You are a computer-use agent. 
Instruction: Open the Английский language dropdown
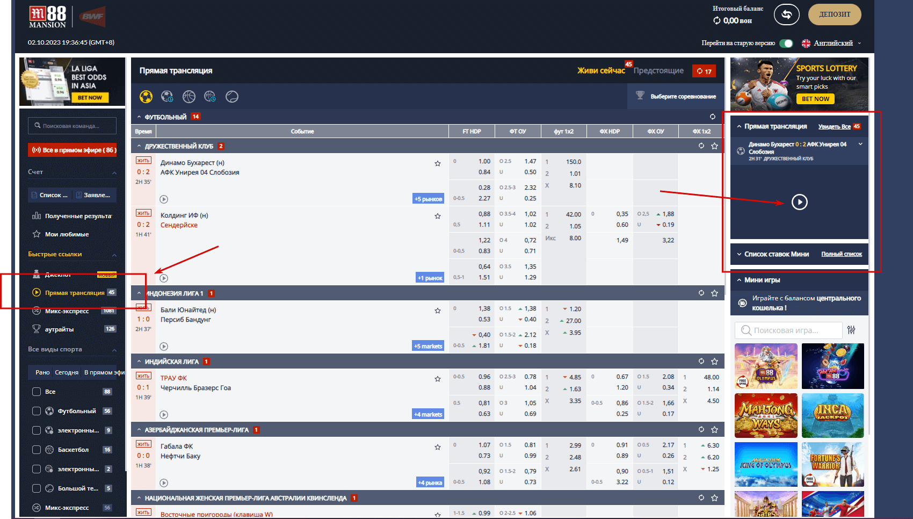point(831,43)
